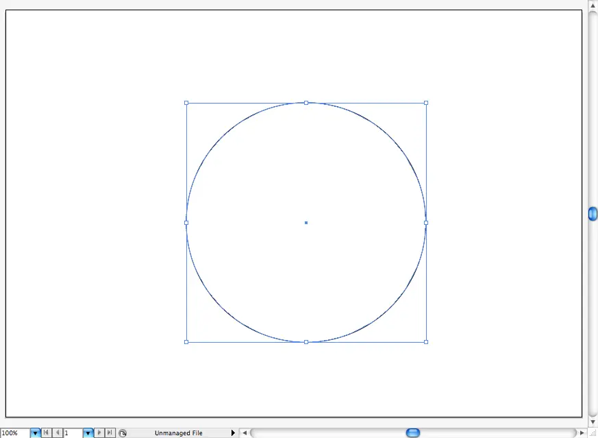Click the top-center bounding box handle
The height and width of the screenshot is (438, 598).
pos(306,103)
